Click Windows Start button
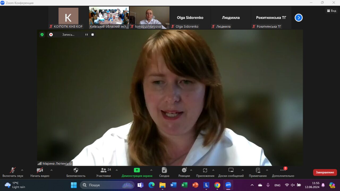This screenshot has width=340, height=191. [x=74, y=185]
